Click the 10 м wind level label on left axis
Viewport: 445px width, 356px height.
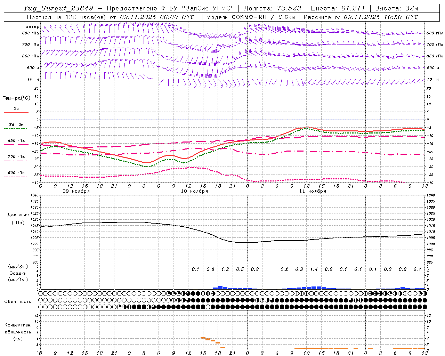point(33,79)
